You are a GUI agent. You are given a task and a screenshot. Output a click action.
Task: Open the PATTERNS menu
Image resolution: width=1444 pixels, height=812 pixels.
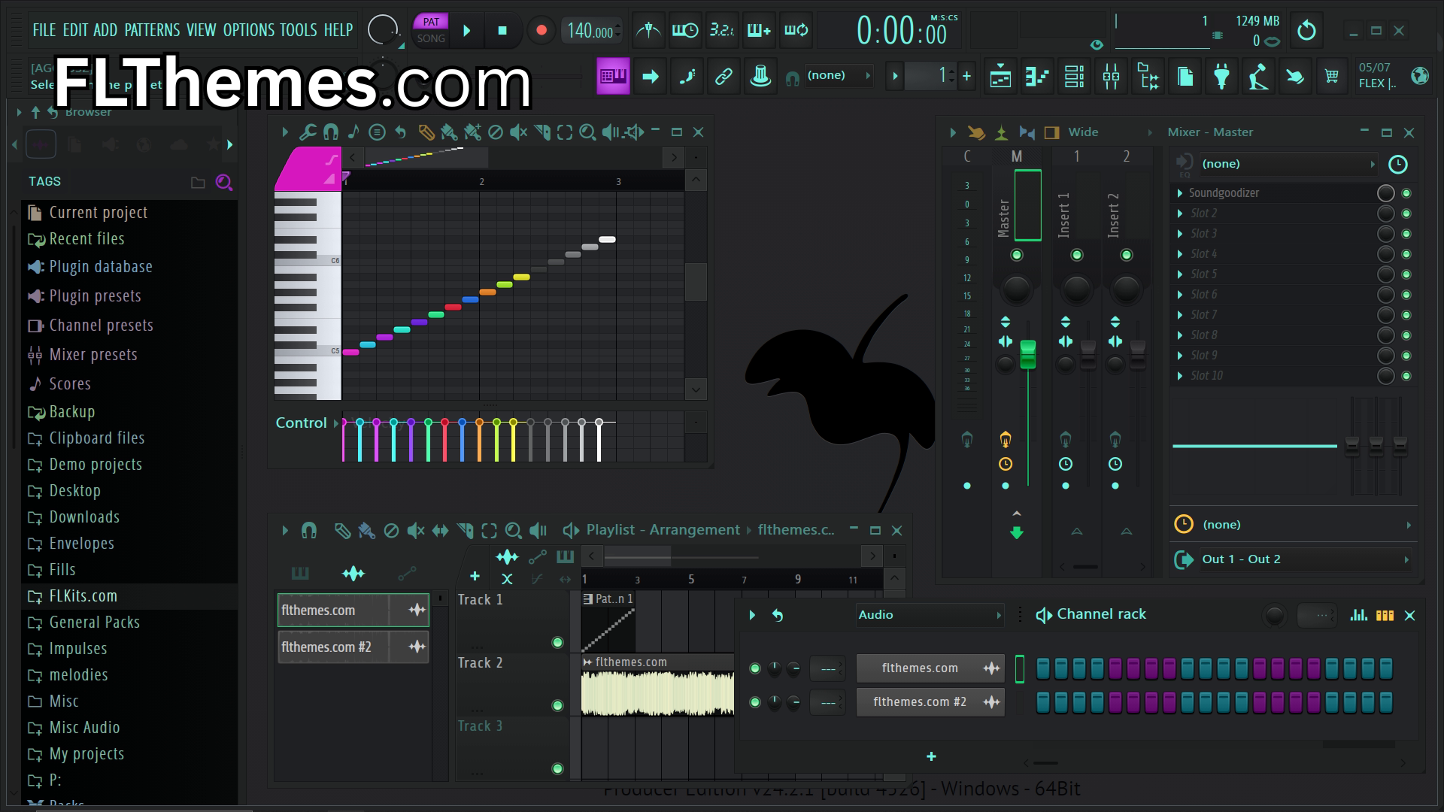click(x=152, y=30)
